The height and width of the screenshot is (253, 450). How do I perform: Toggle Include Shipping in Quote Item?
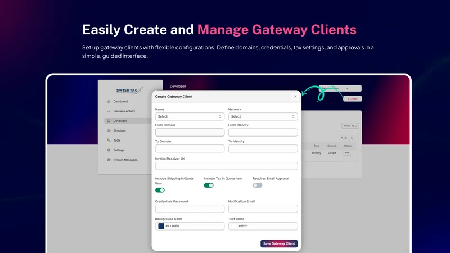coord(160,190)
